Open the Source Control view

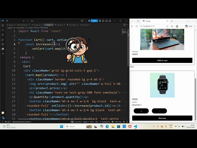click(3, 35)
